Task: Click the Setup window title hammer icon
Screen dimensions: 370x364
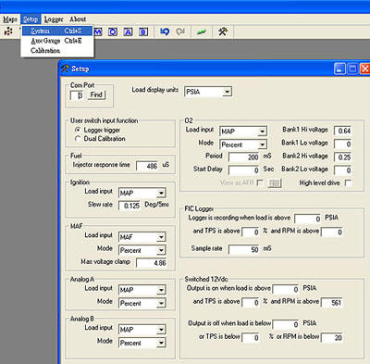Action: [x=65, y=69]
